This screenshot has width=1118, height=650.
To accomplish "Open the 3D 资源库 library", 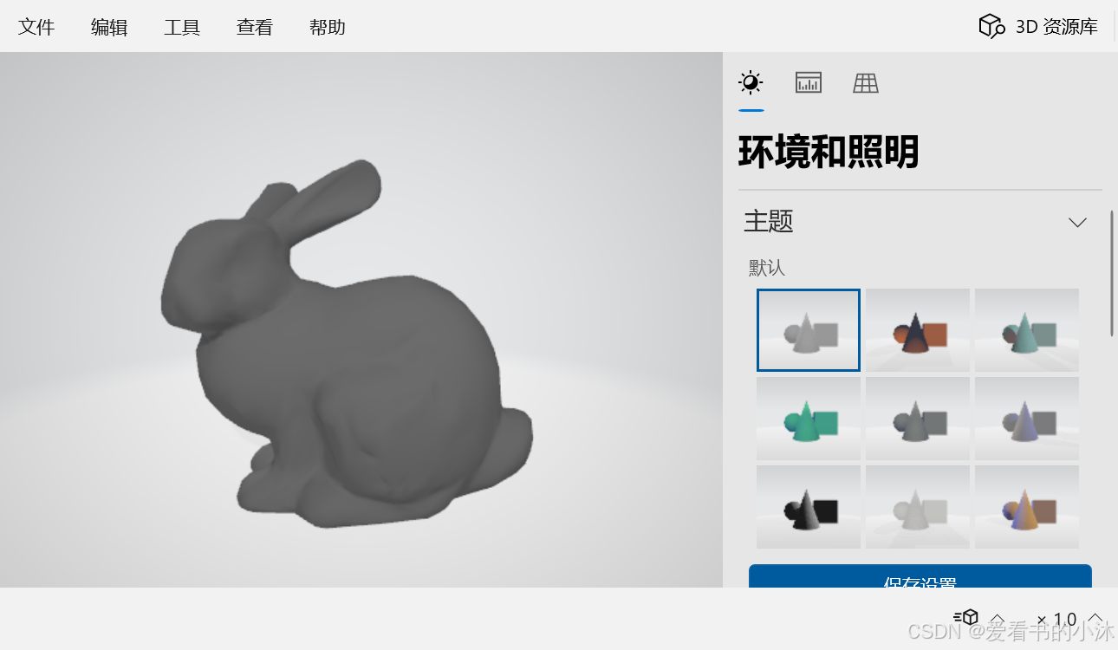I will 1038,27.
